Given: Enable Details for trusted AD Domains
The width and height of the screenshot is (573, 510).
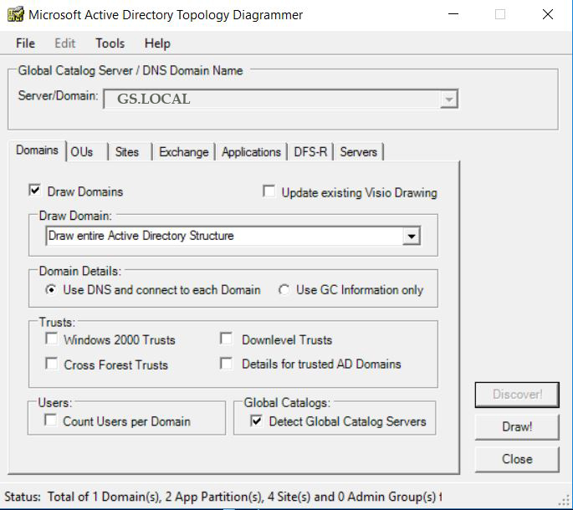Looking at the screenshot, I should pos(226,364).
